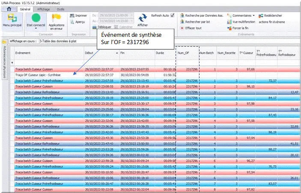Screen dimensions: 301x193
Task: Click the Evénement filter row cell
Action: pyautogui.click(x=49, y=62)
